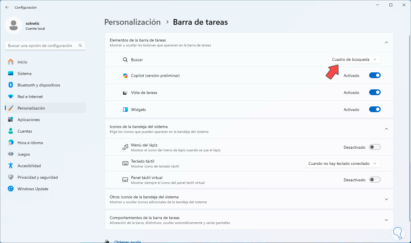Click the Accesibilidad figure icon
This screenshot has height=243, width=411.
[x=11, y=166]
